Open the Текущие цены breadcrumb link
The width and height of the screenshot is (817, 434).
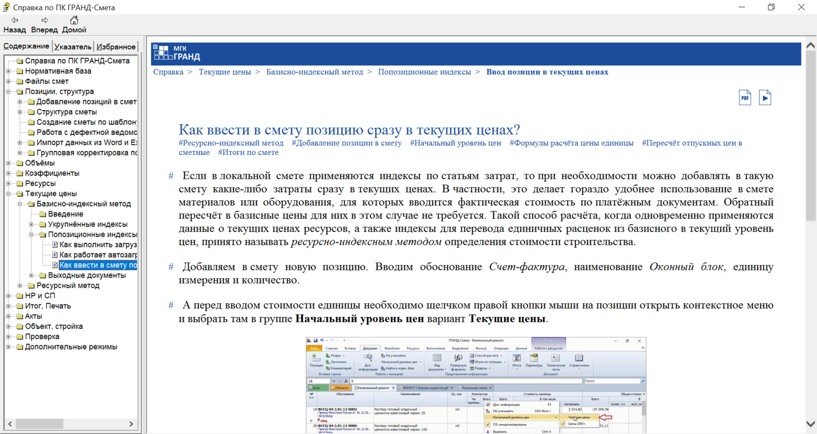(225, 72)
